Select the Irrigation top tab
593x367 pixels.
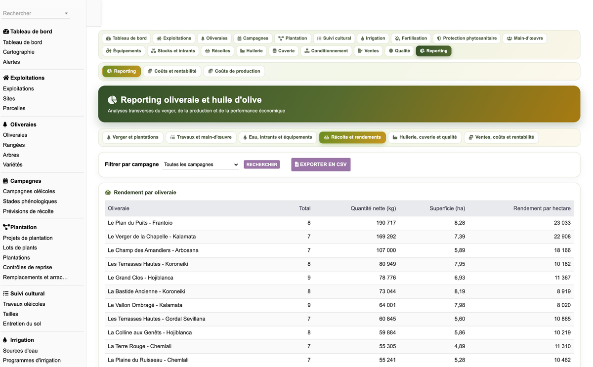[x=373, y=38]
